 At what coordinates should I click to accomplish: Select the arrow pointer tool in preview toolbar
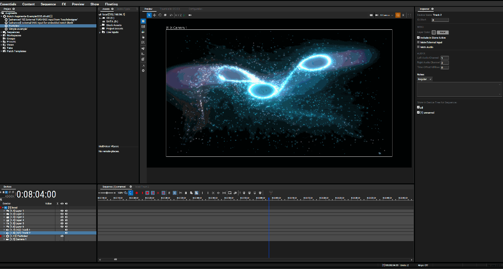coord(149,15)
